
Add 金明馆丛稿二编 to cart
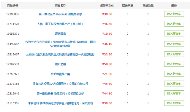(x=174, y=74)
